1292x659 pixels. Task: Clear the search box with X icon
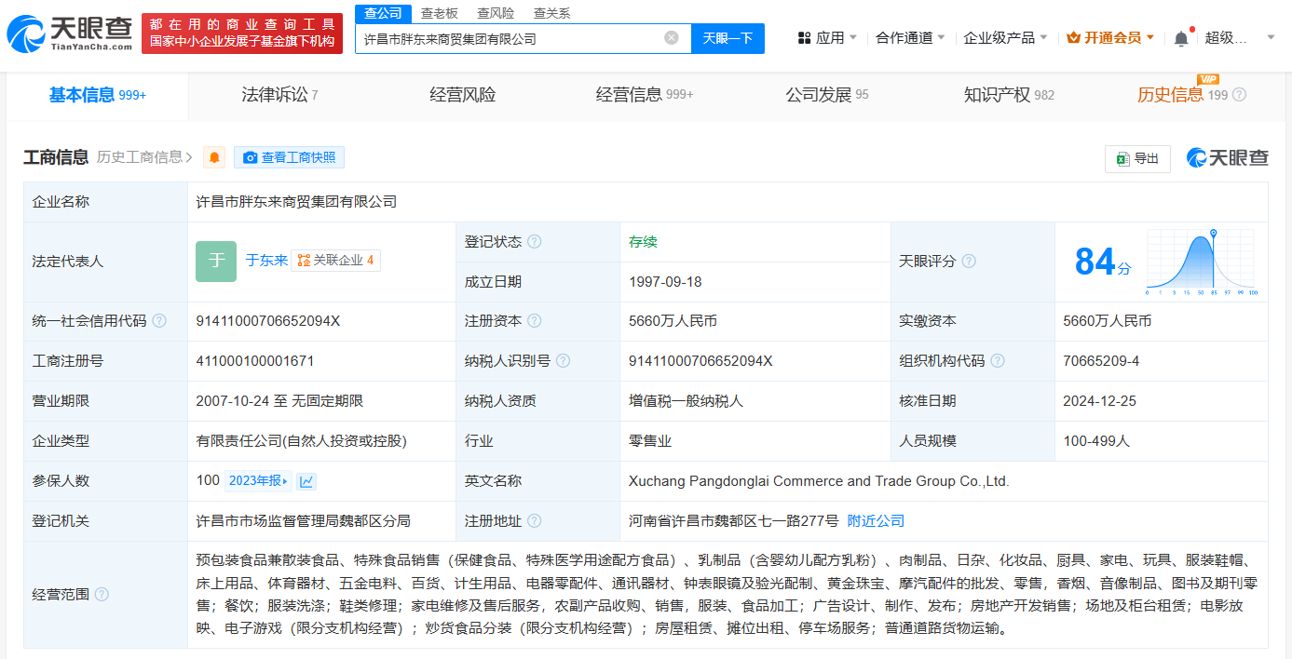[671, 38]
